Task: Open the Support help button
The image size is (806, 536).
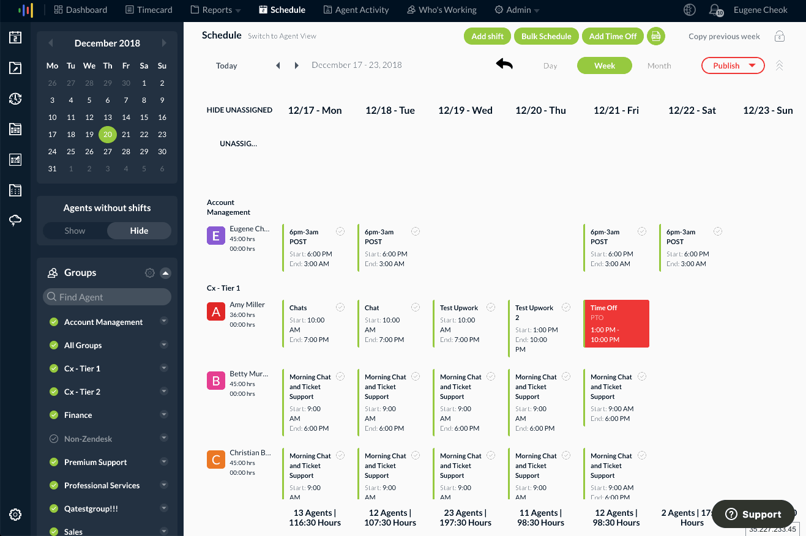Action: coord(753,515)
